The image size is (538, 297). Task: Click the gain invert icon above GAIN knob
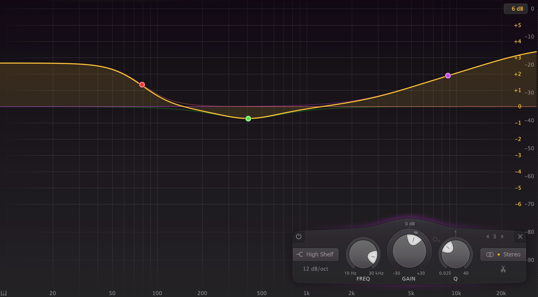point(416,233)
